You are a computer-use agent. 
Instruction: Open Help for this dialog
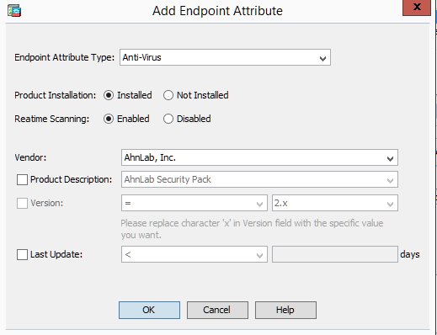[x=285, y=310]
